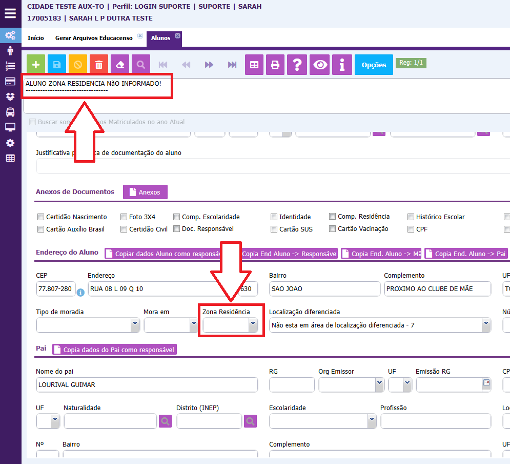This screenshot has height=464, width=510.
Task: Click the green add new record icon
Action: pos(36,65)
